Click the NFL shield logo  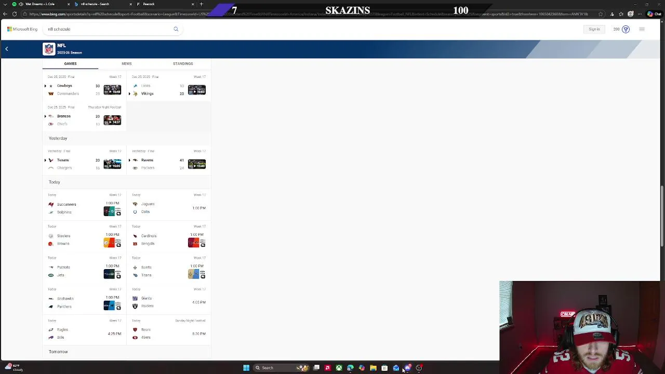[x=49, y=49]
